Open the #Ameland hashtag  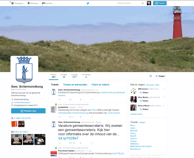[63, 113]
